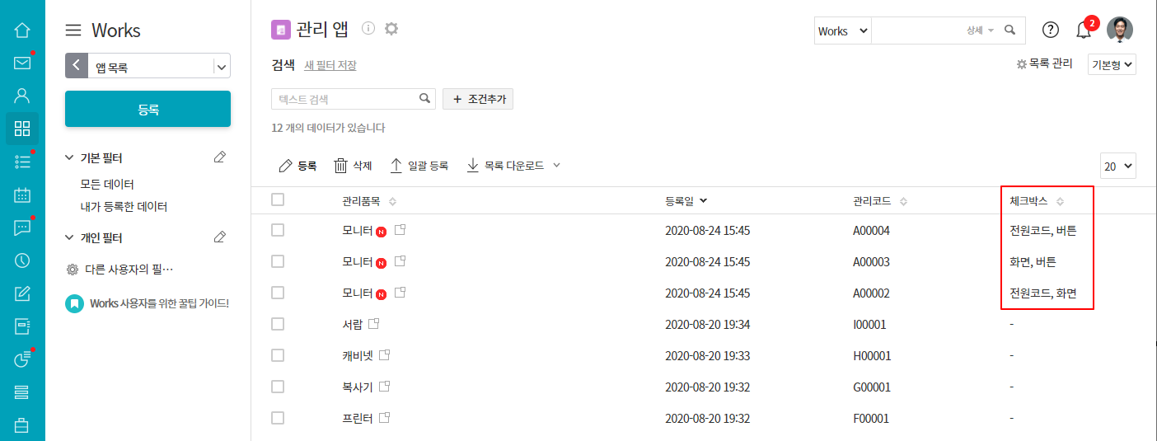Open the 앱 목록 dropdown

[221, 67]
